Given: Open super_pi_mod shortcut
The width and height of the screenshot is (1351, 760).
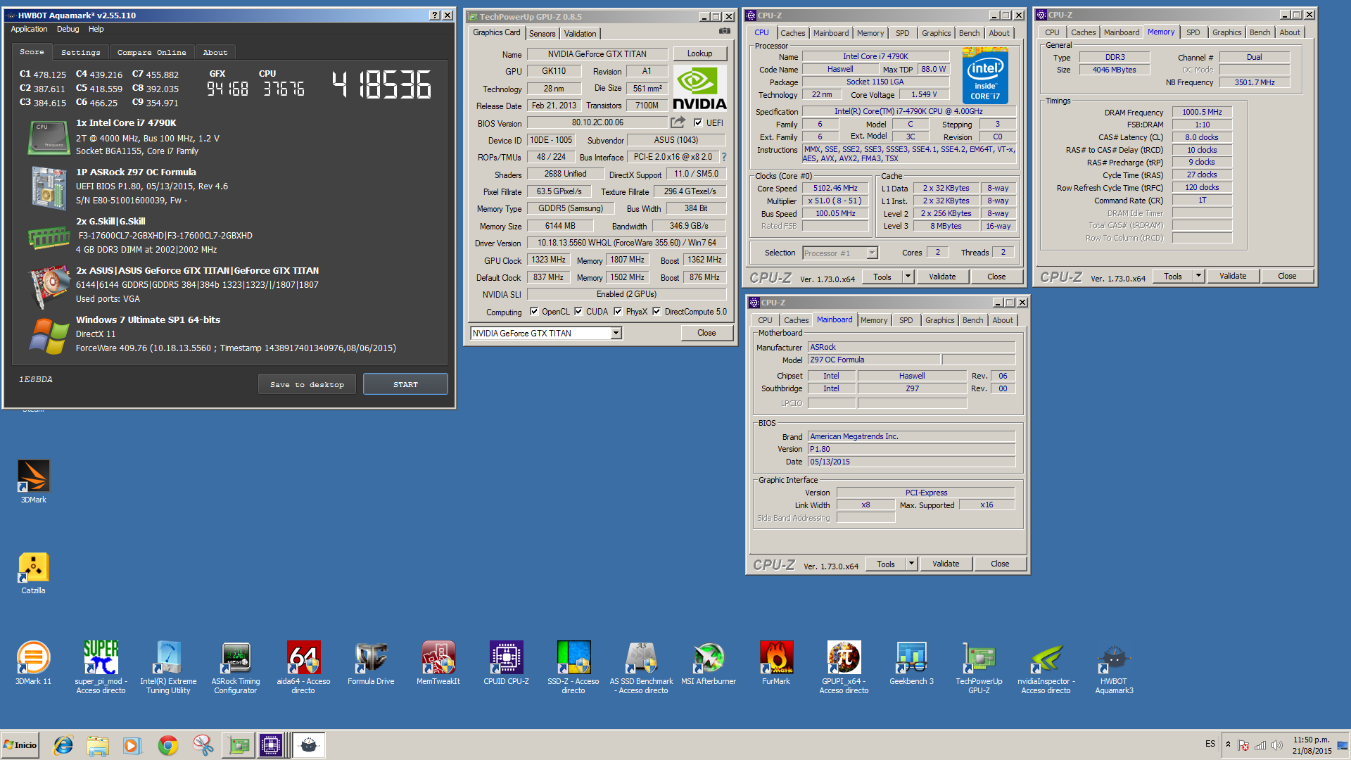Looking at the screenshot, I should (101, 667).
